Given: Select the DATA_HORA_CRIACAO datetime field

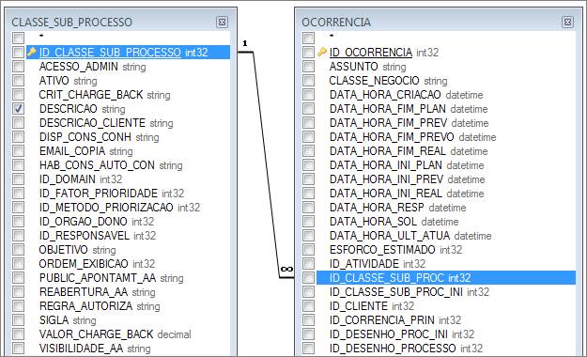Looking at the screenshot, I should point(406,94).
